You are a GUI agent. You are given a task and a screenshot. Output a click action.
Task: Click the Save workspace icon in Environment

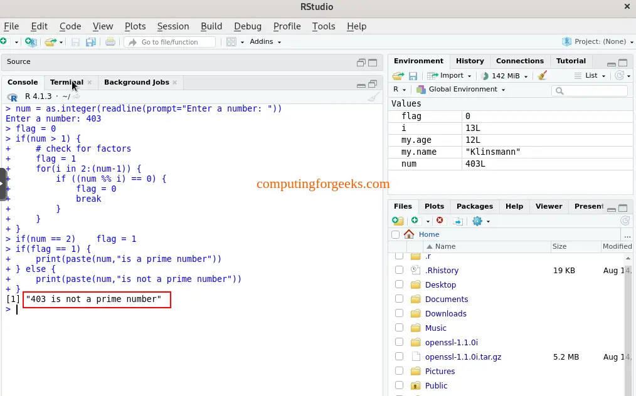coord(413,76)
